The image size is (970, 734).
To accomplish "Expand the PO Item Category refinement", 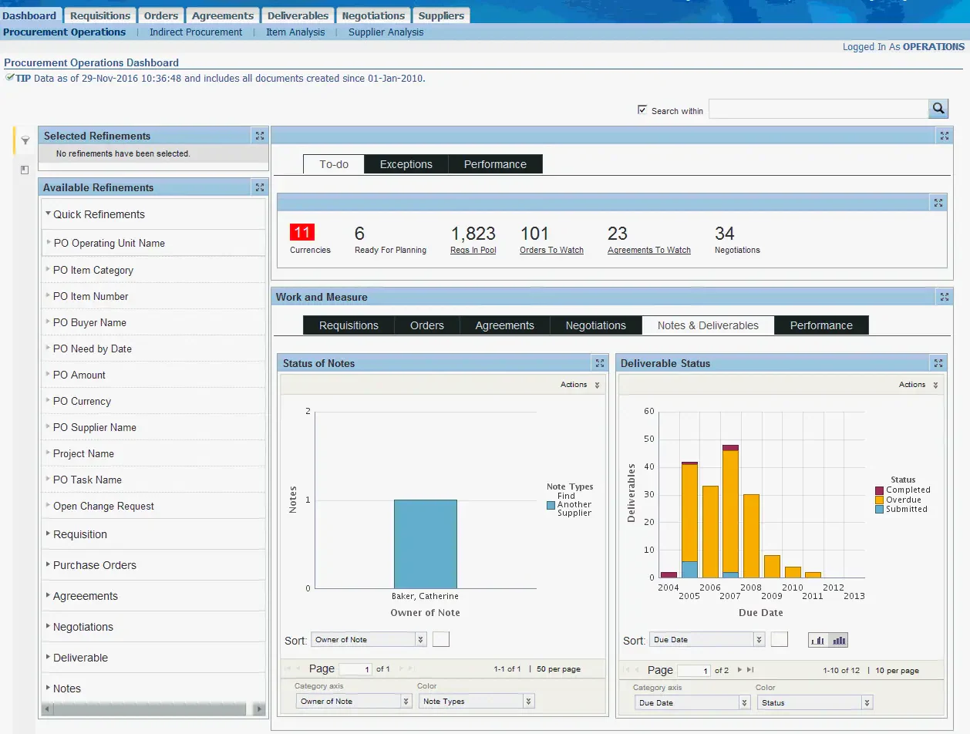I will (49, 270).
